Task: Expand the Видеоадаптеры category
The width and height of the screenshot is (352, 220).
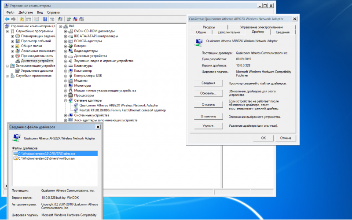Action: pyautogui.click(x=66, y=51)
